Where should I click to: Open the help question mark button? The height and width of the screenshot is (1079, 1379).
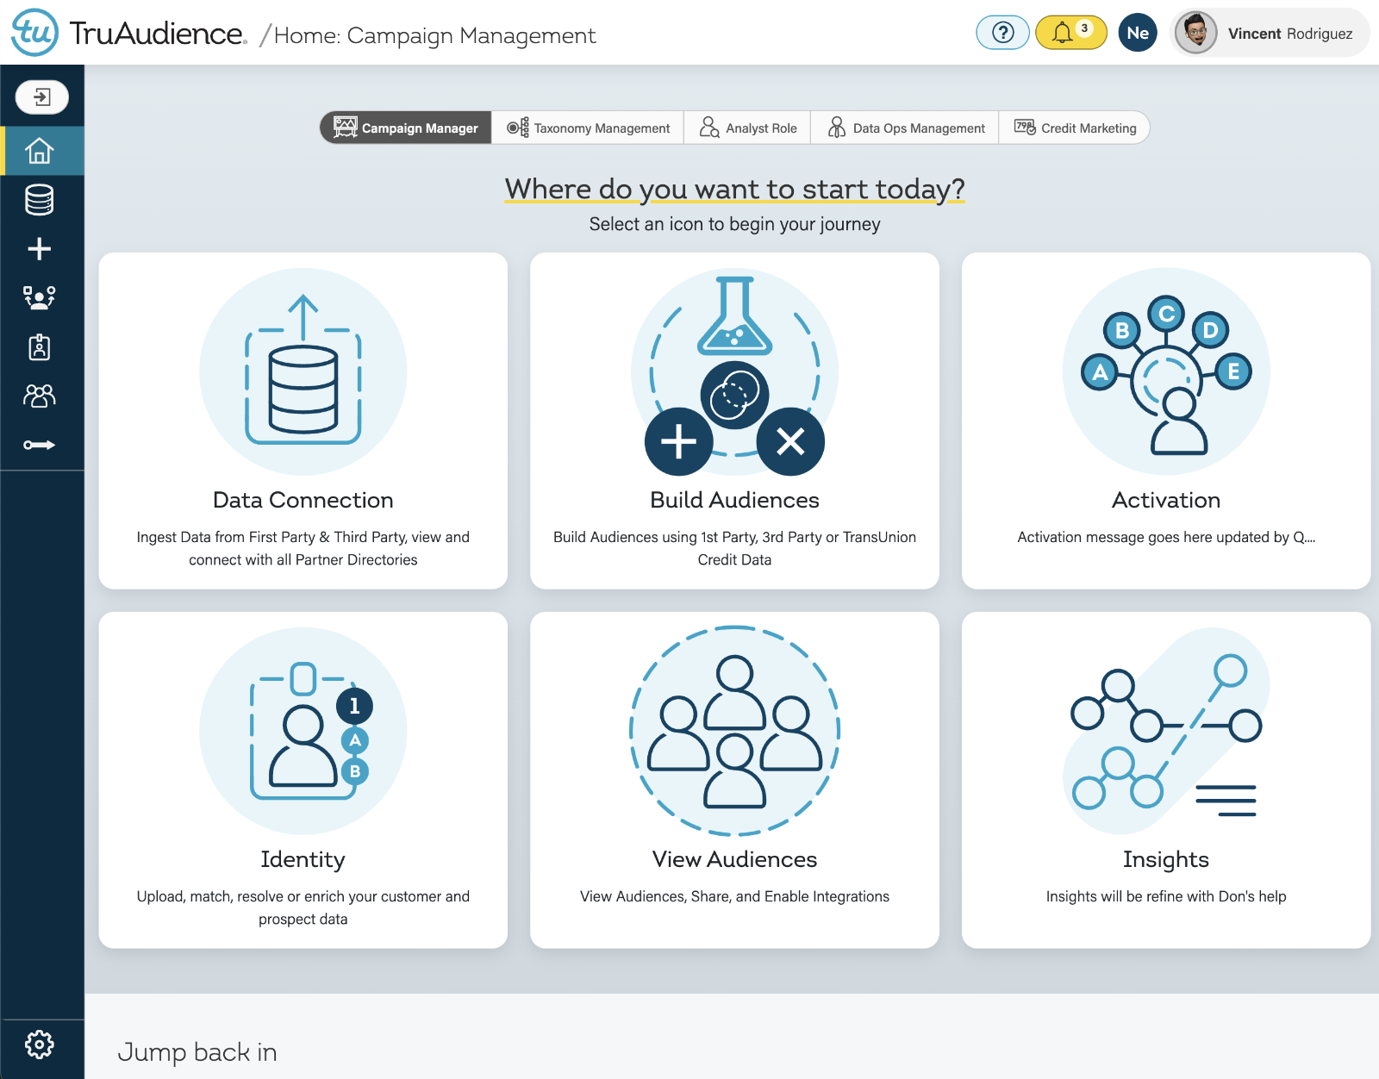(1002, 33)
